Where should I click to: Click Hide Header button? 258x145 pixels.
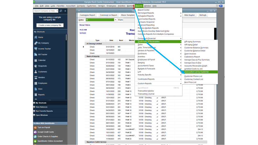click(x=189, y=15)
